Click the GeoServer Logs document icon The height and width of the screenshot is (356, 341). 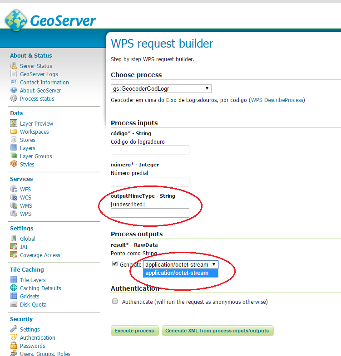pos(14,74)
